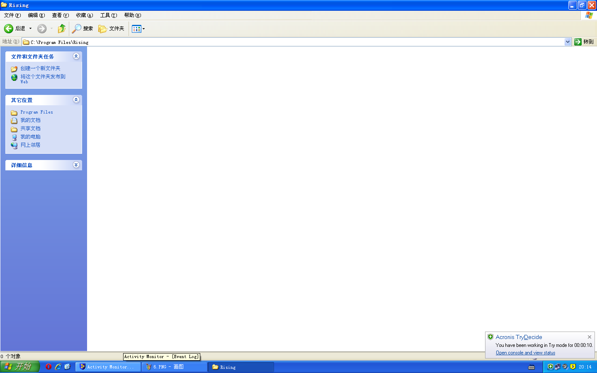Image resolution: width=597 pixels, height=373 pixels.
Task: Expand the 详细信息 panel
Action: pyautogui.click(x=76, y=165)
